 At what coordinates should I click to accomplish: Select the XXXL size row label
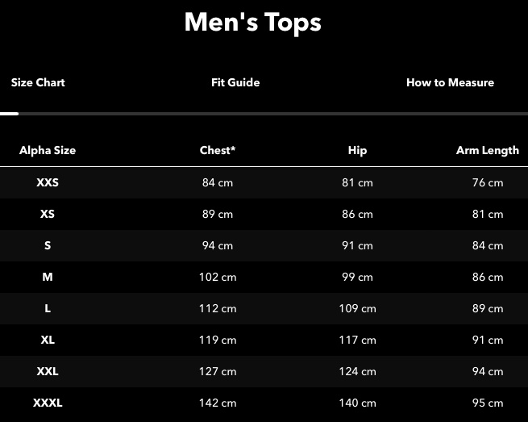pos(48,403)
